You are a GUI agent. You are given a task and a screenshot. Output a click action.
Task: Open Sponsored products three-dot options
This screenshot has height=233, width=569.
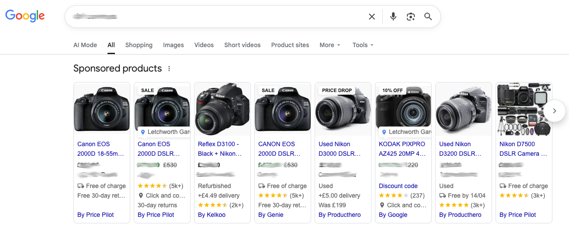[169, 69]
